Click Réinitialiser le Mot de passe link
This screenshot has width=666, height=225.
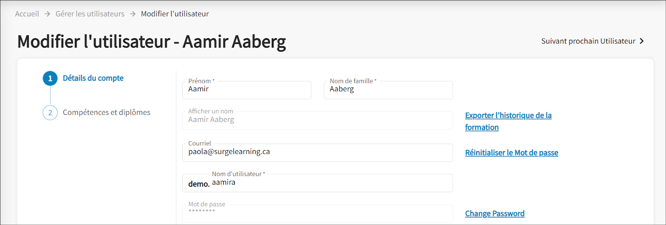tap(512, 153)
